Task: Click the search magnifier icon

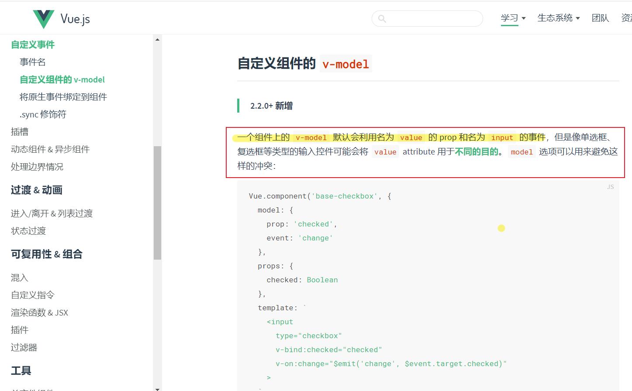Action: click(382, 19)
